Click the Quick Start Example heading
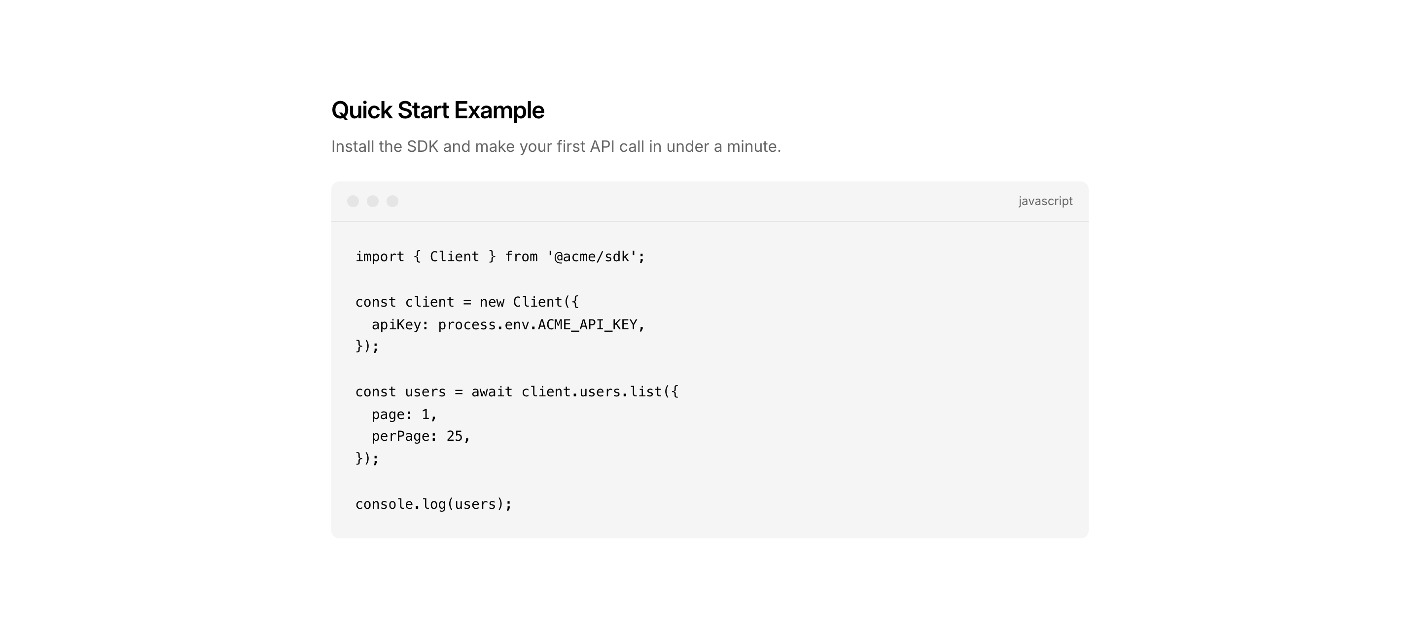 [x=438, y=110]
